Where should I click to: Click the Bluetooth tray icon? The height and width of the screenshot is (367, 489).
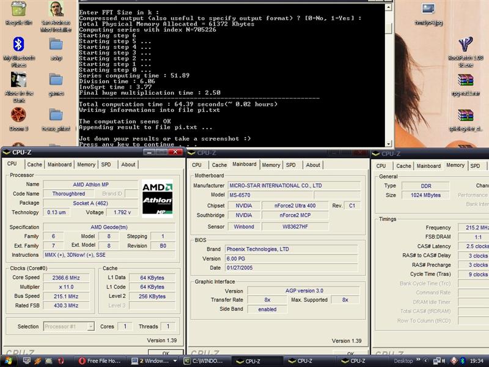(x=463, y=361)
